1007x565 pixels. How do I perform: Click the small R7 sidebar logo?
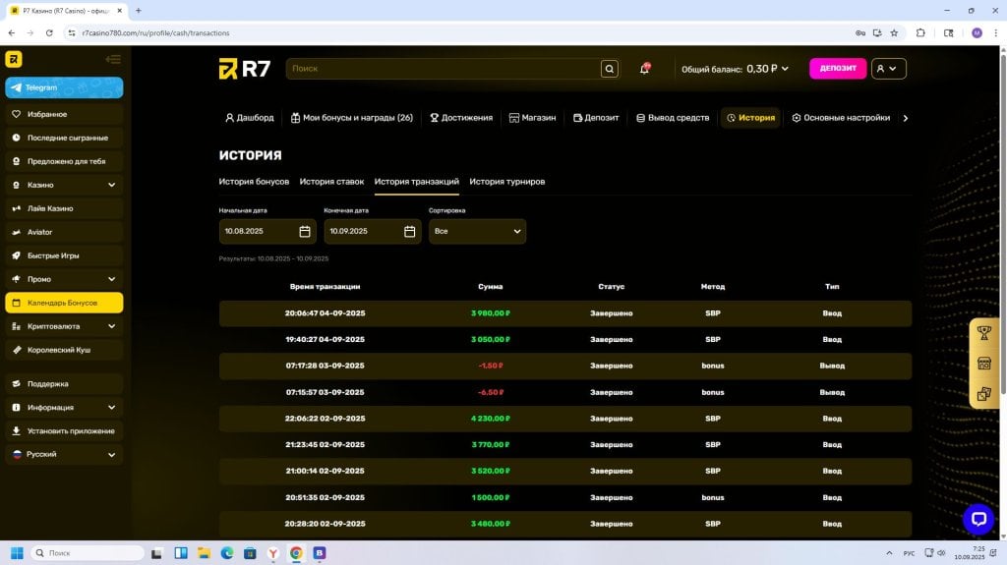tap(14, 59)
